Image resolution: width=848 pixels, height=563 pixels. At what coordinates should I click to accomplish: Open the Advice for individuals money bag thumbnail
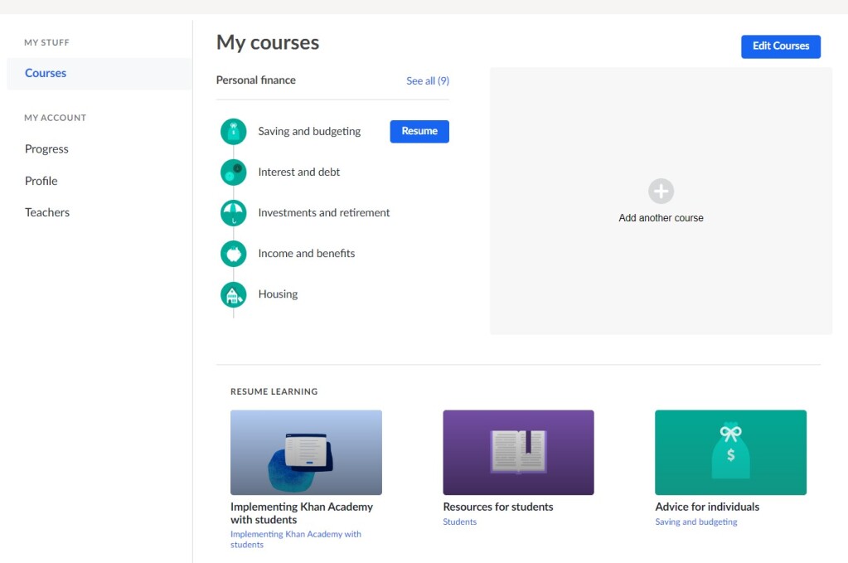coord(730,453)
